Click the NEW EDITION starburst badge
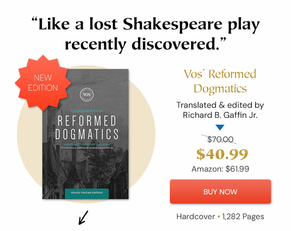 point(43,83)
